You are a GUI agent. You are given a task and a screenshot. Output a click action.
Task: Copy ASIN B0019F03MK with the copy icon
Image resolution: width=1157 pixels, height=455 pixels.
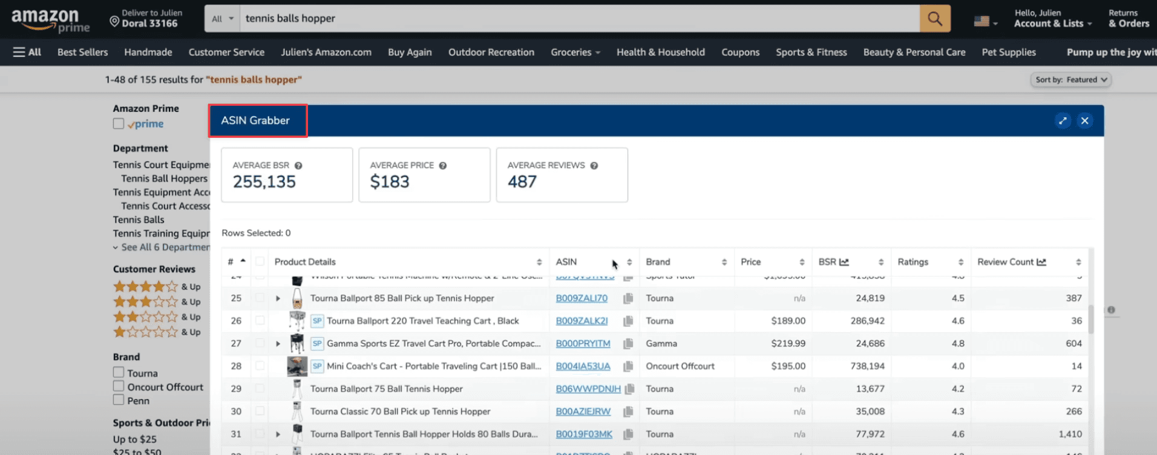tap(628, 434)
